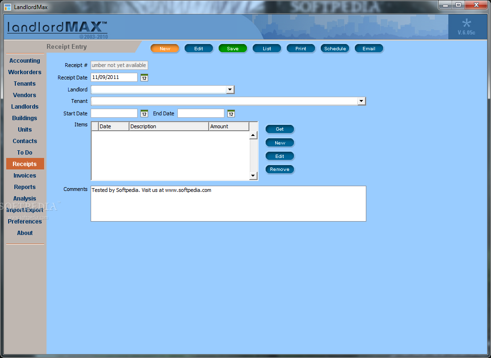Open Analysis section
The width and height of the screenshot is (491, 358).
[25, 199]
